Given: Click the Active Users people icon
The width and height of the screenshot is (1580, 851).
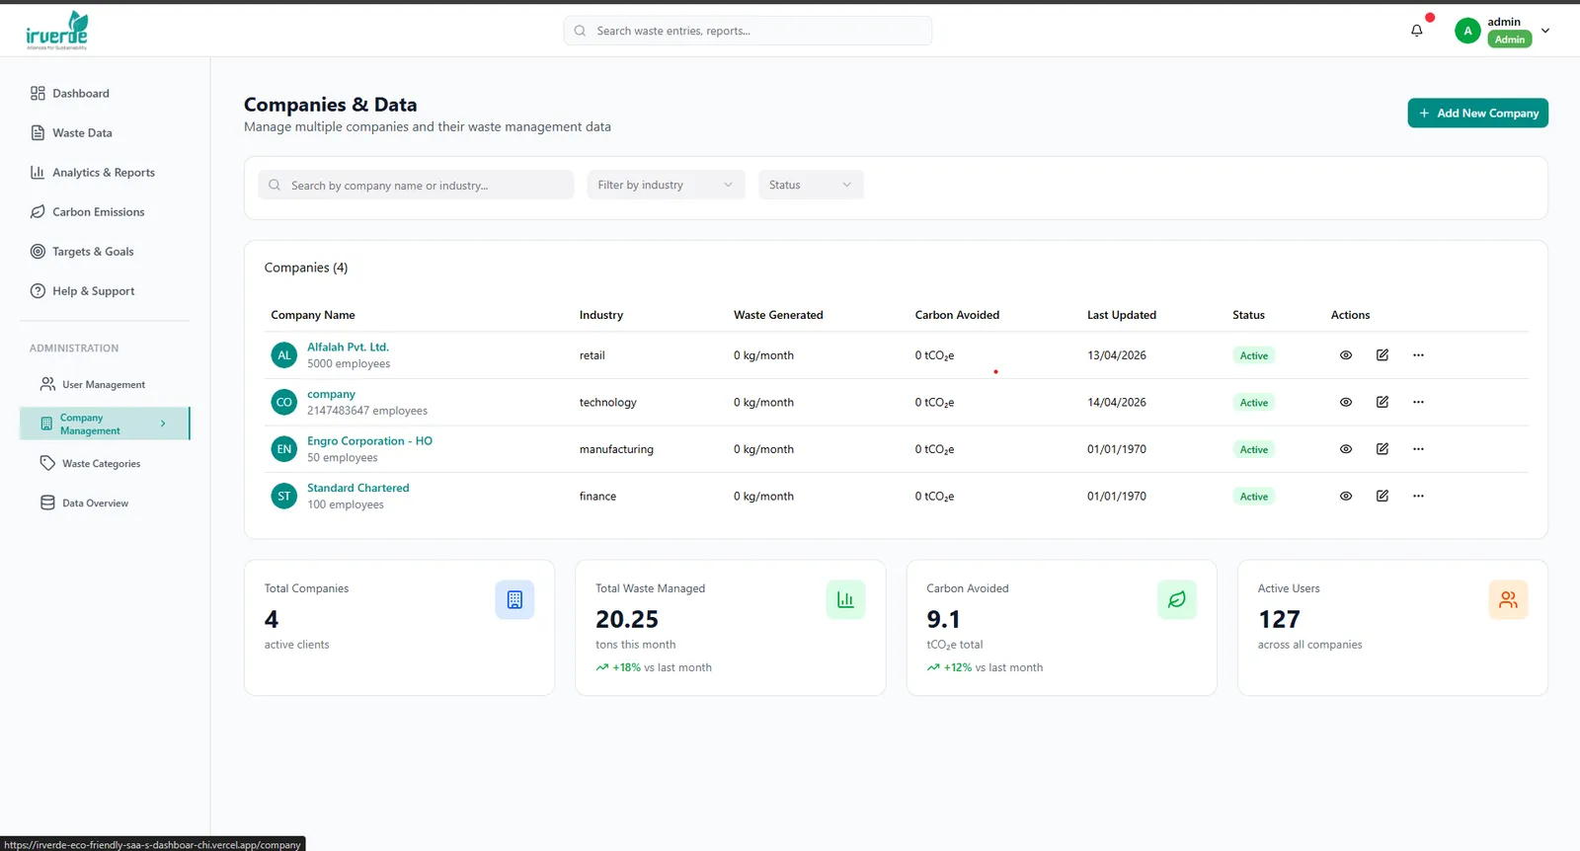Looking at the screenshot, I should (1508, 599).
